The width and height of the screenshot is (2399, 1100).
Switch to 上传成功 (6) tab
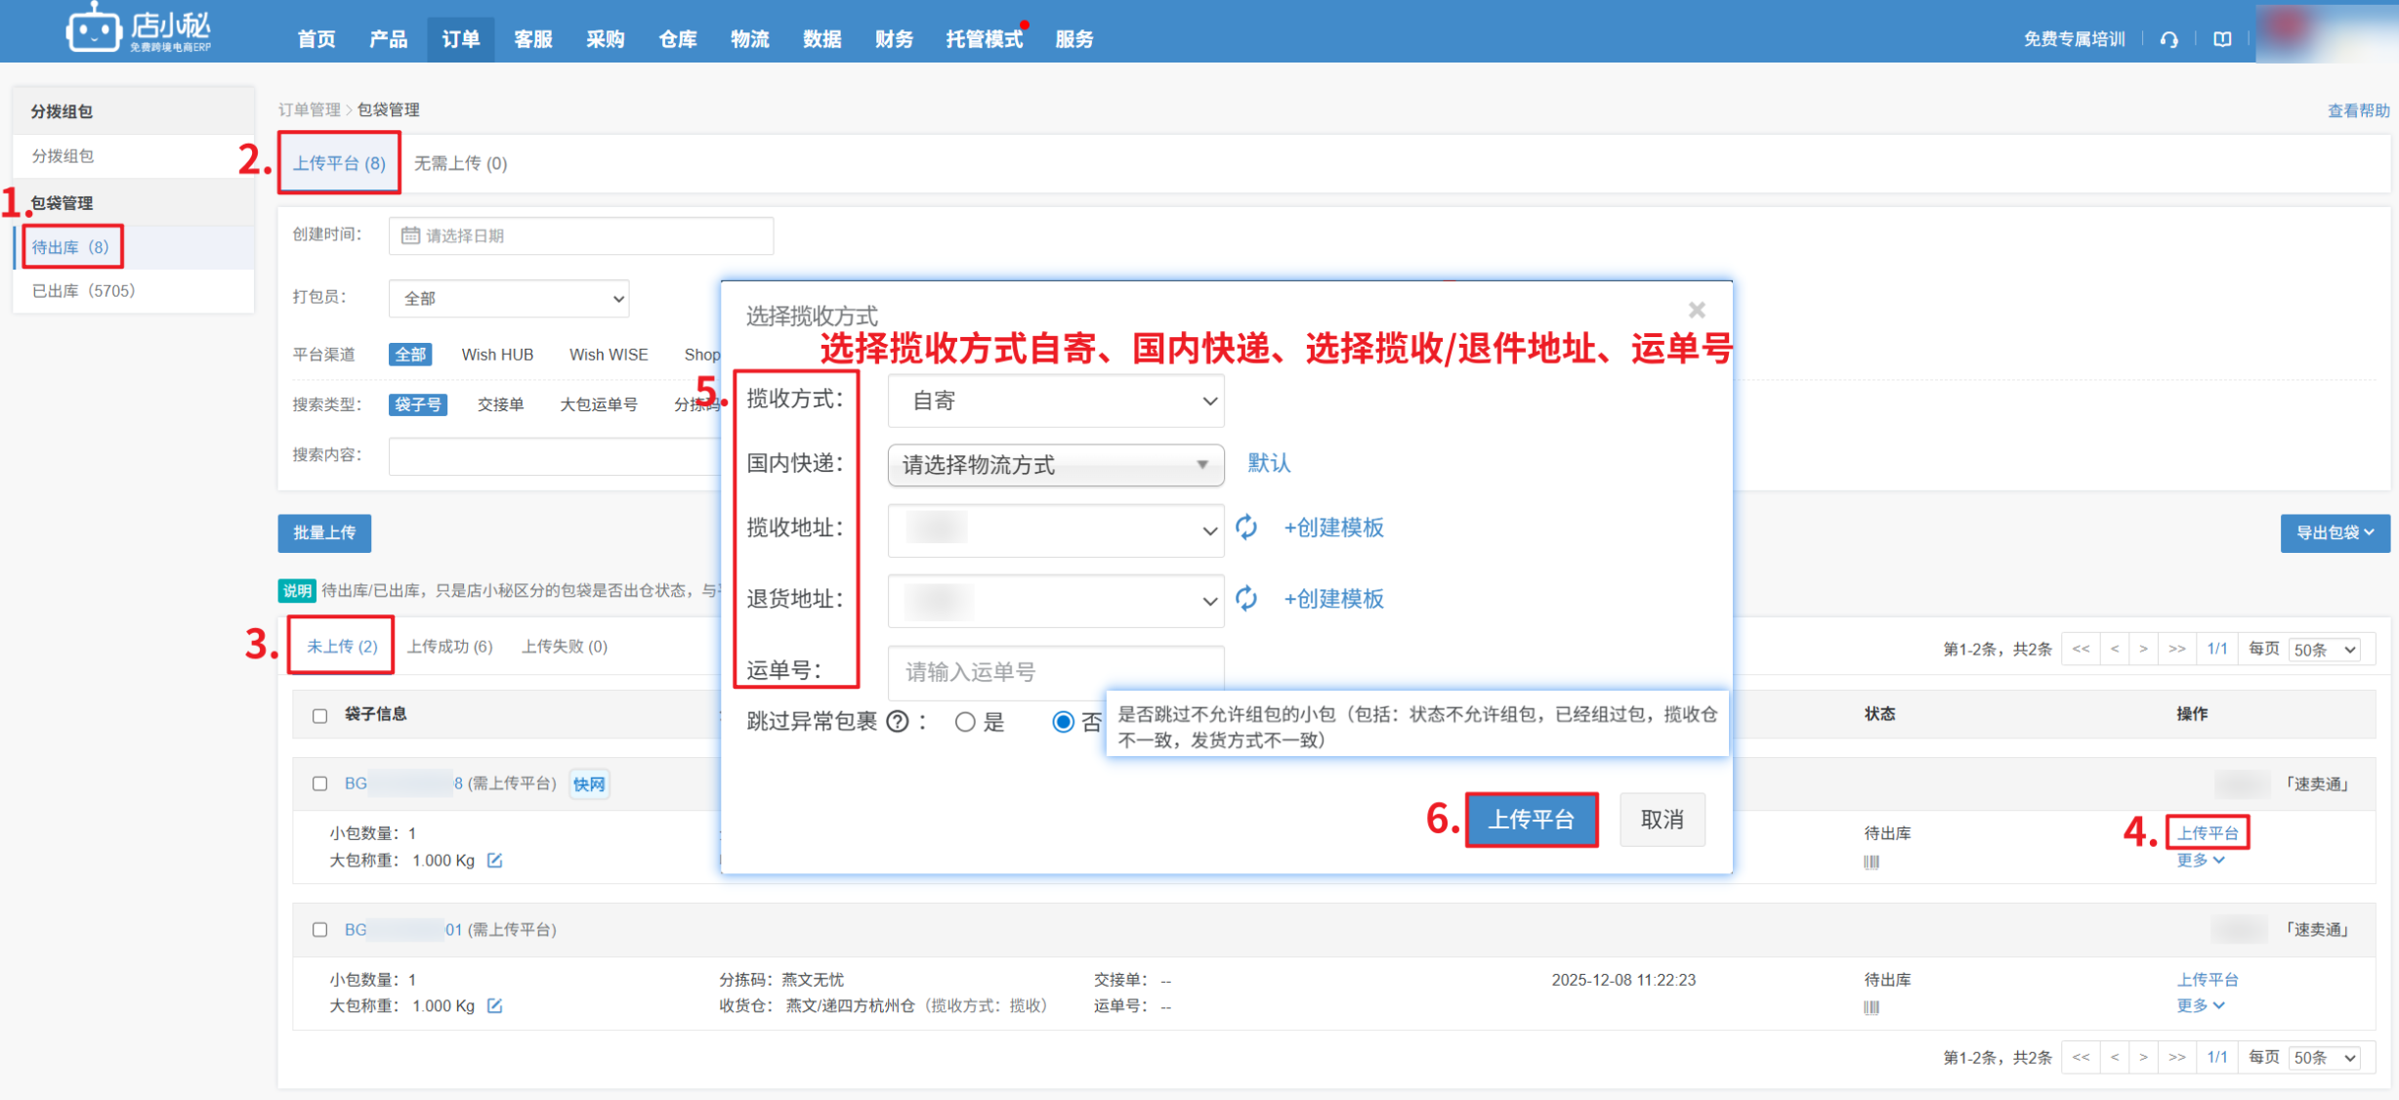(449, 647)
